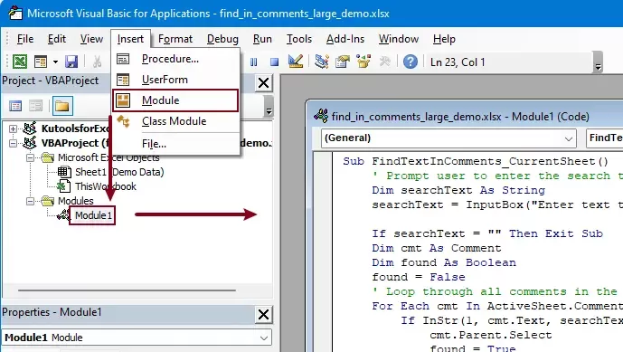Screen dimensions: 623x352
Task: Click the Break (pause) toolbar icon
Action: tap(253, 62)
